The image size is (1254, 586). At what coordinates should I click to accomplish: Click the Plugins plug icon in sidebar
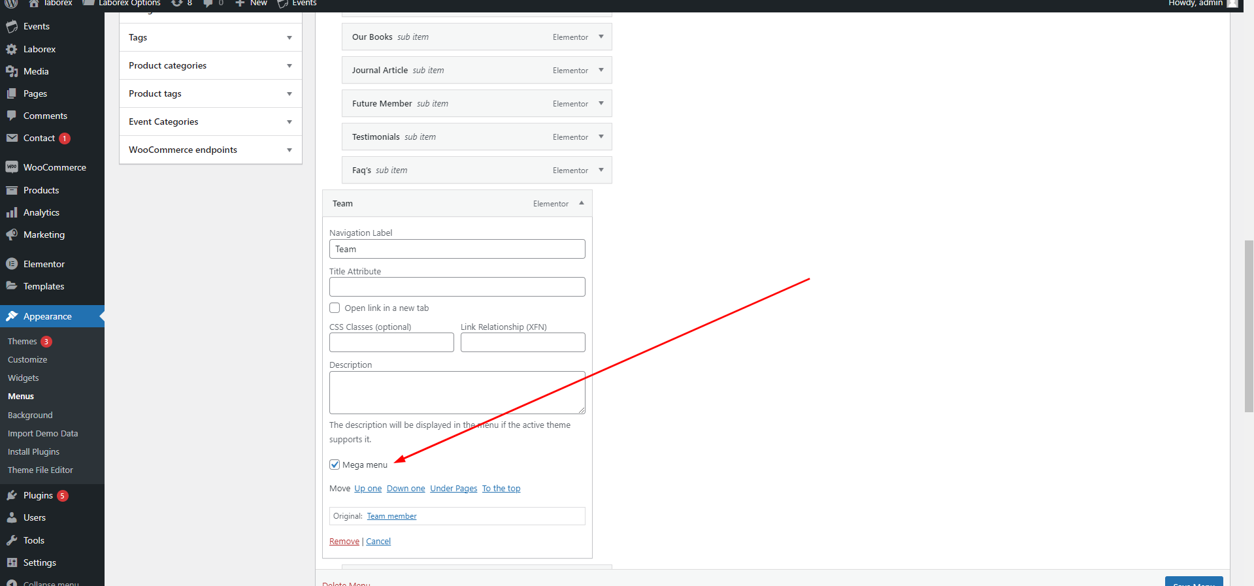(12, 495)
